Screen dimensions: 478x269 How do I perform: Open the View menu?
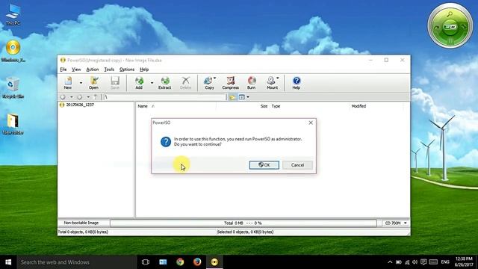coord(76,69)
